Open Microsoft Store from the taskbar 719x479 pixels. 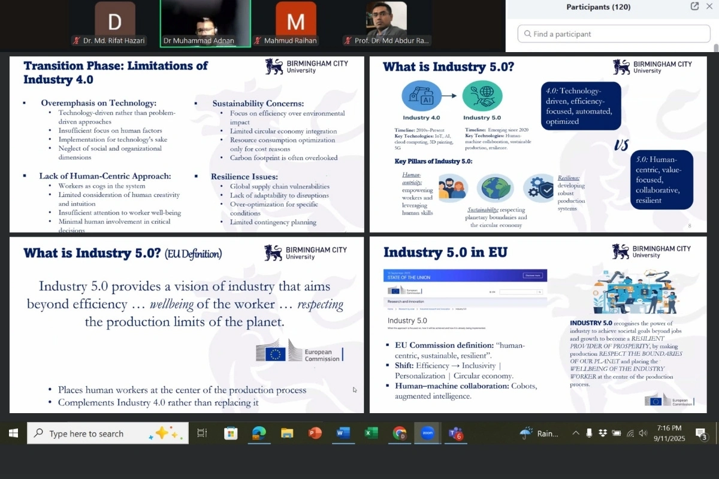[231, 433]
